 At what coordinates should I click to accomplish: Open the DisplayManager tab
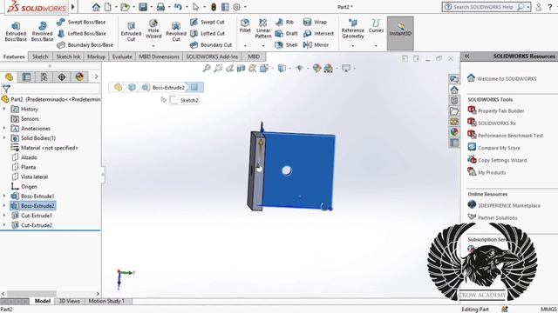coord(79,77)
